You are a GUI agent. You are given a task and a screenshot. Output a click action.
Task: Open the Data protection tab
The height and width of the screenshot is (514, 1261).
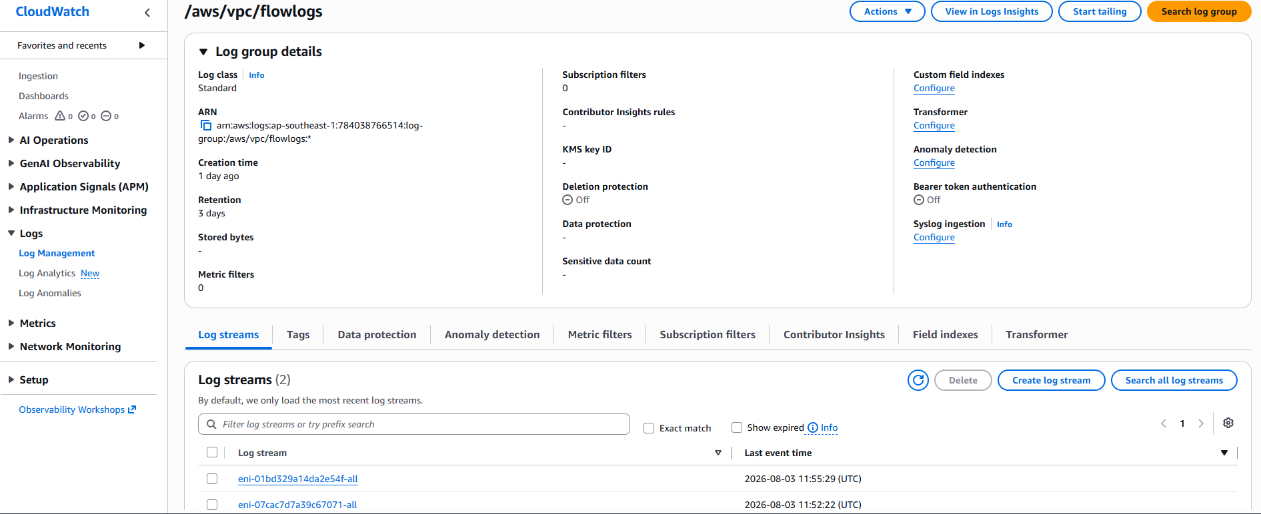coord(377,335)
